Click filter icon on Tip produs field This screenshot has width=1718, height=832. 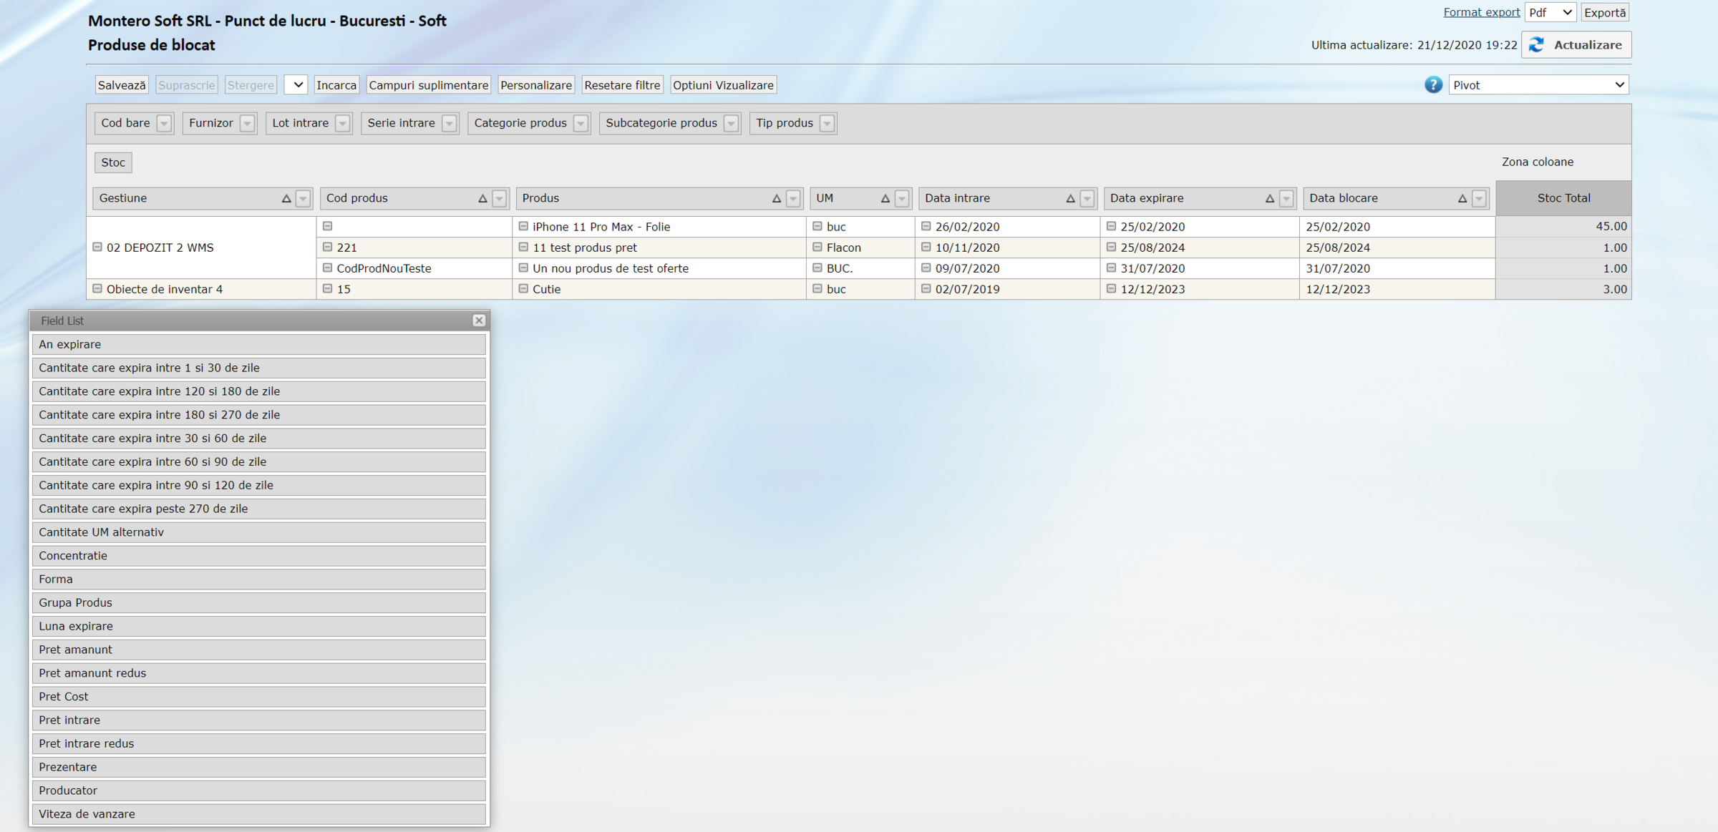click(827, 124)
